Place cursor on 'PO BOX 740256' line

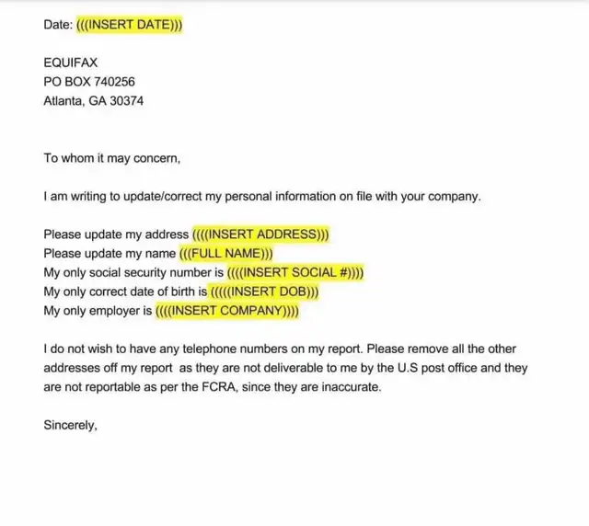89,82
